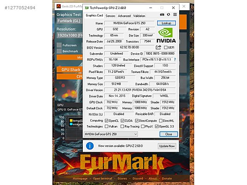247x185 pixels.
Task: Click the Die Size 330 mm² field
Action: tap(147, 36)
